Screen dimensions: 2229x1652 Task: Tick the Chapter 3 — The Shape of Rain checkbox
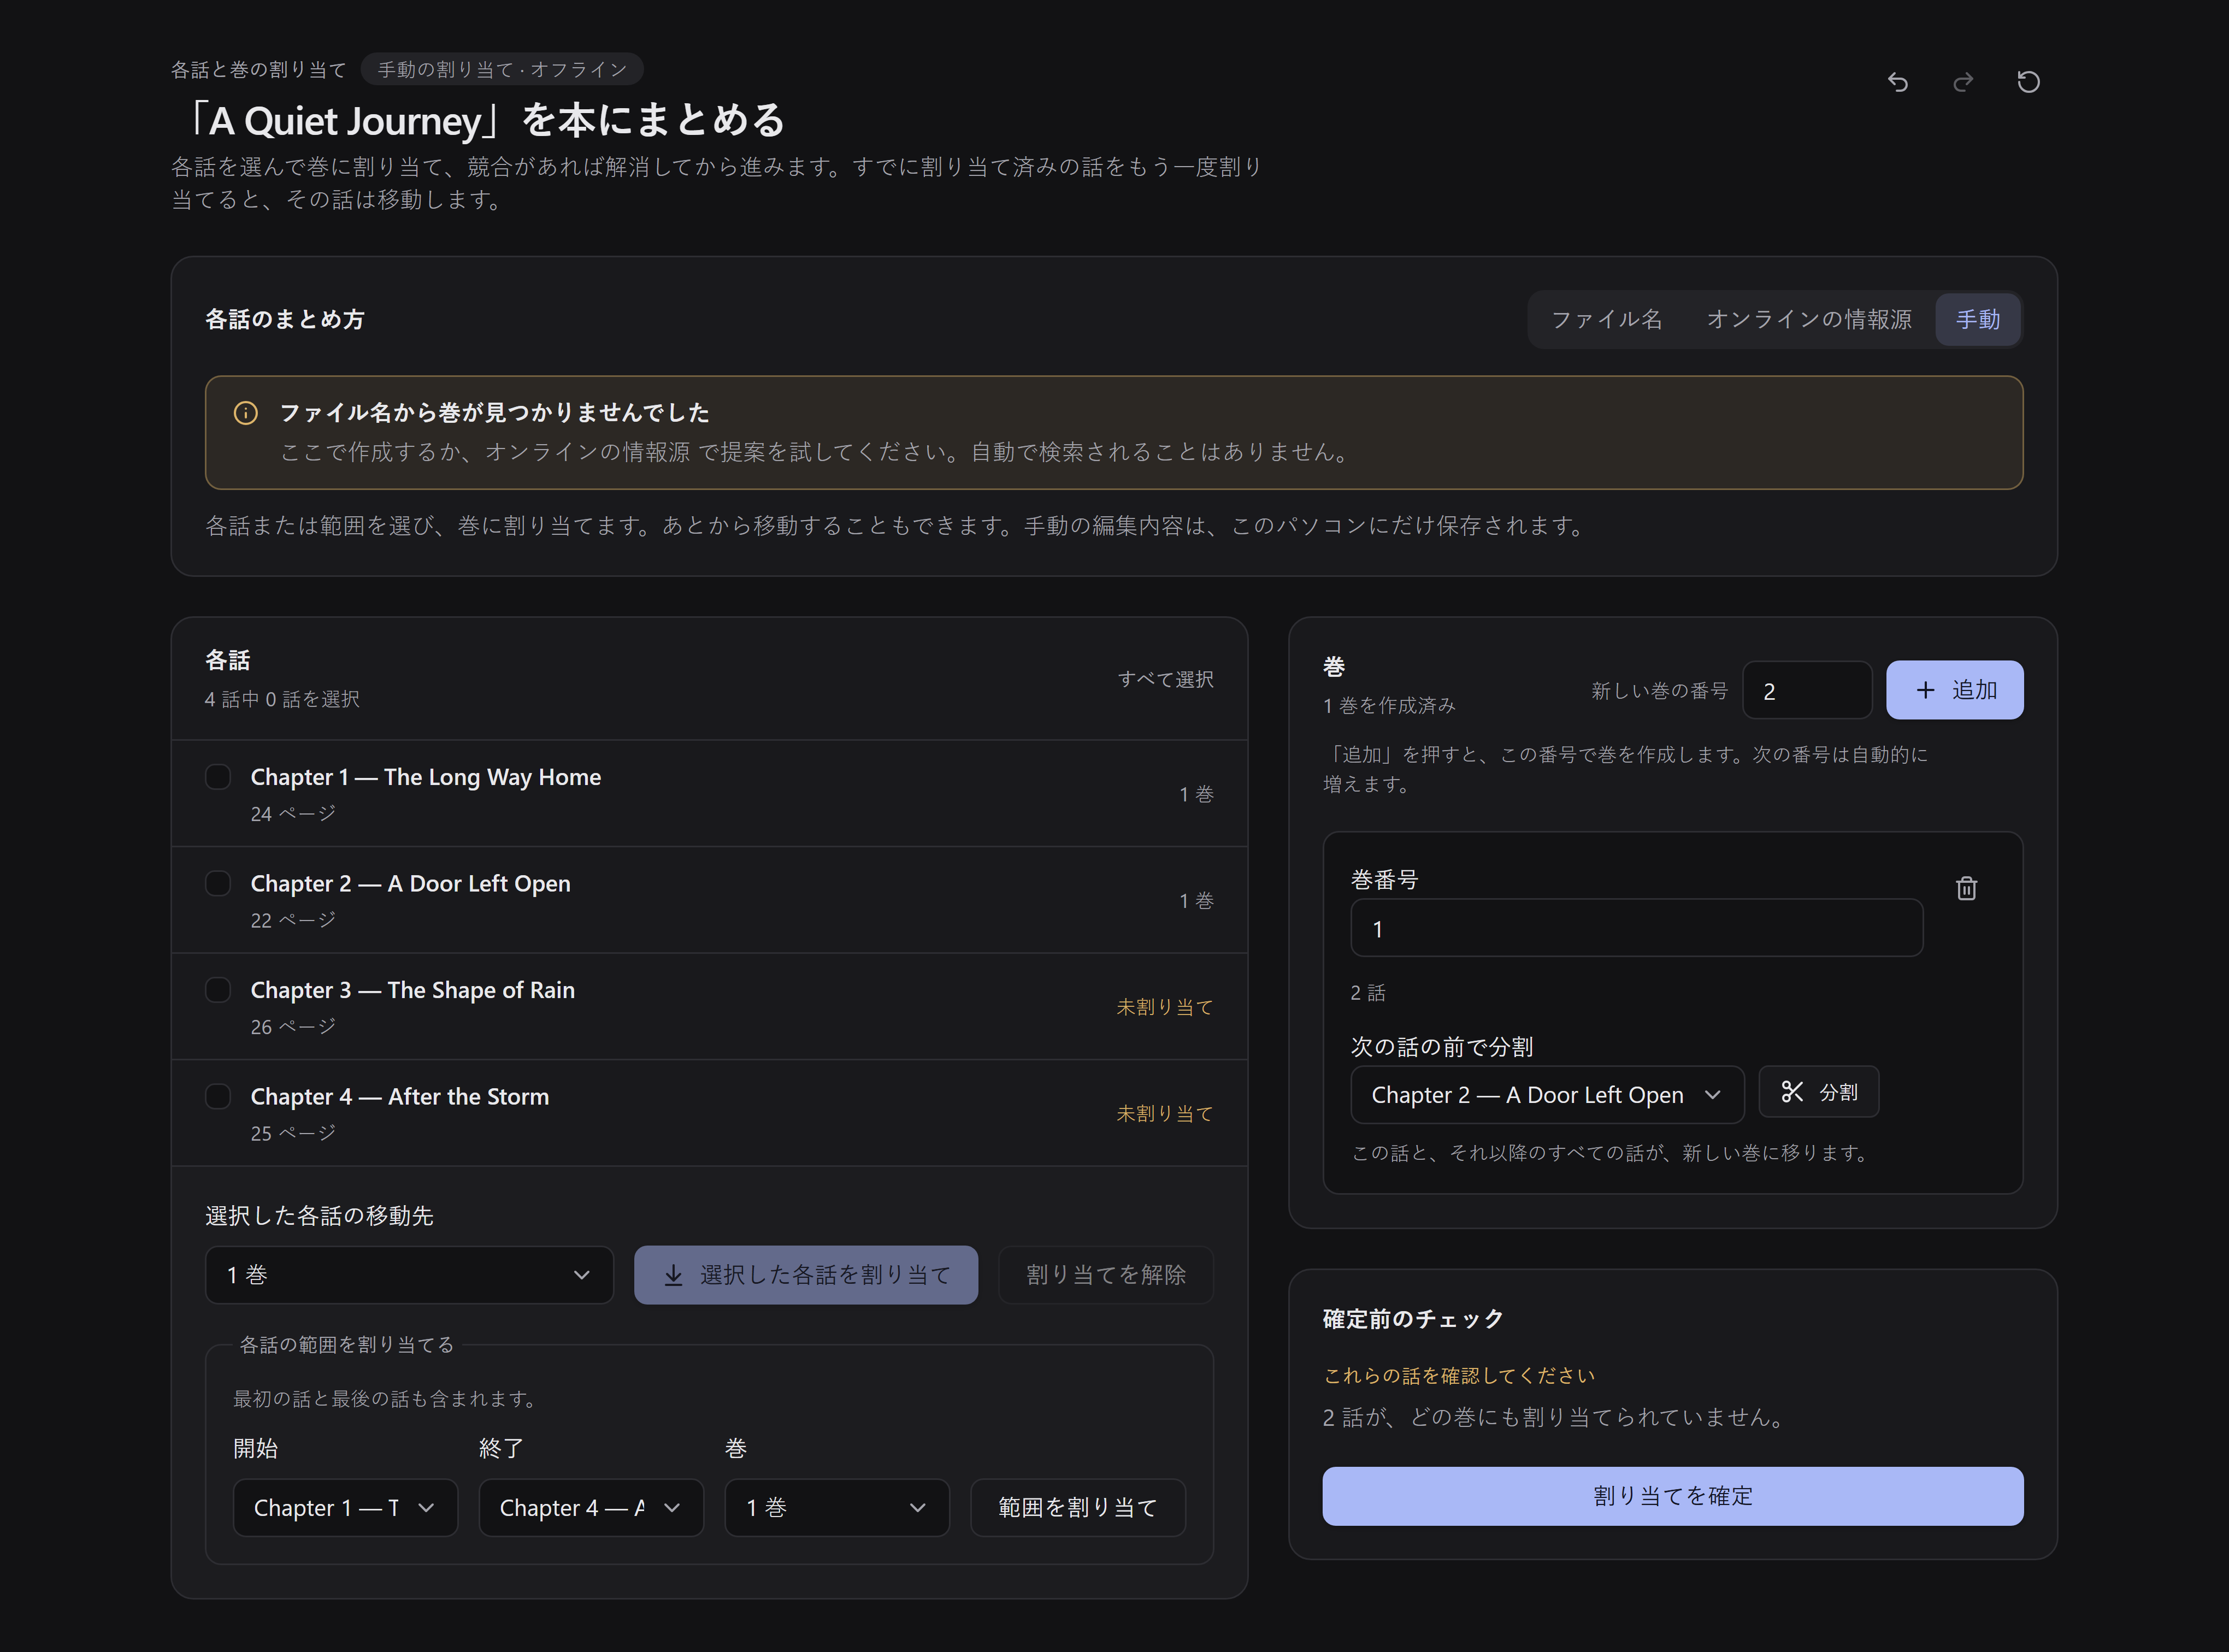(x=218, y=990)
